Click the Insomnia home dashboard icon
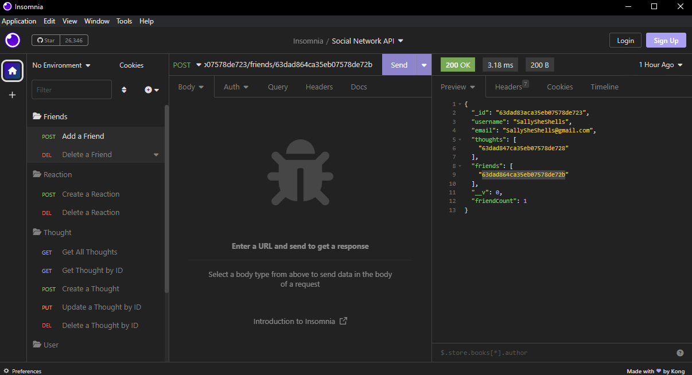The width and height of the screenshot is (692, 375). pos(12,71)
